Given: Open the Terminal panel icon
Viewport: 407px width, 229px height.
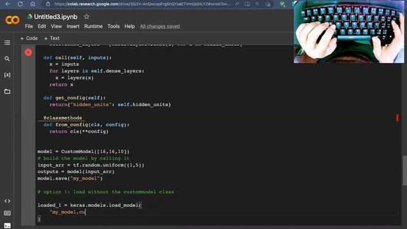Looking at the screenshot, I should click(x=7, y=225).
